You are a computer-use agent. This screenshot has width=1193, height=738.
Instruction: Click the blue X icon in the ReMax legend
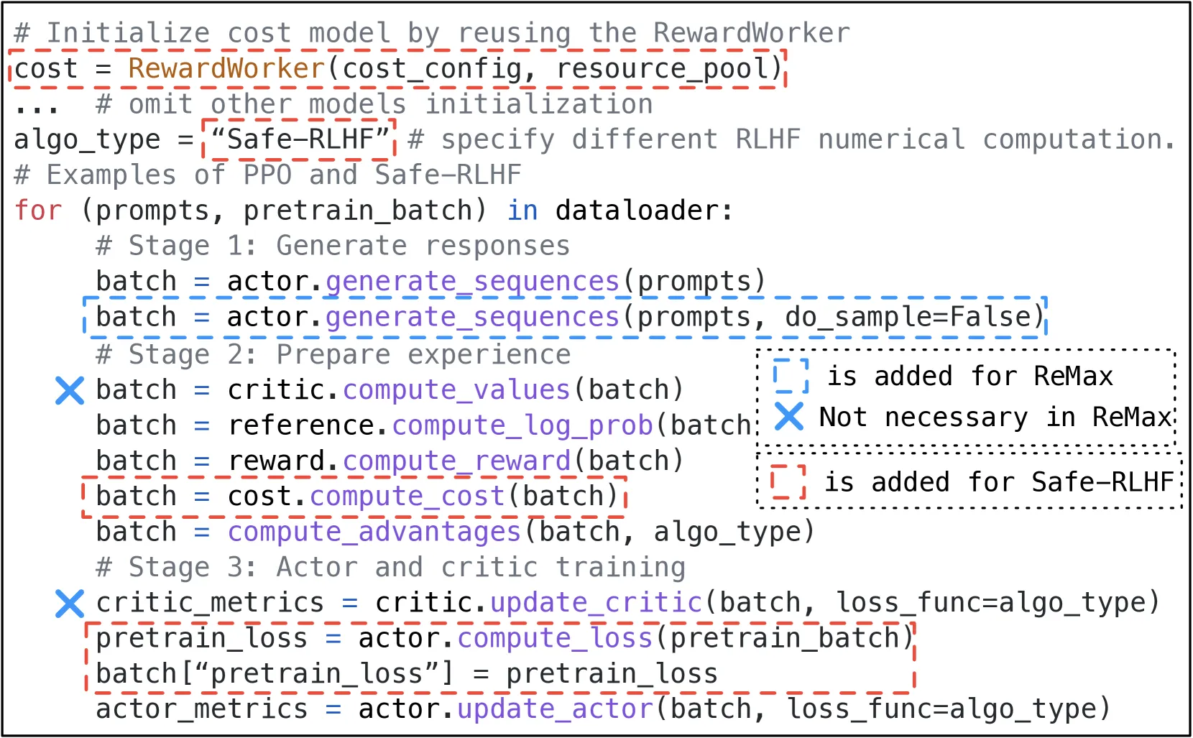tap(789, 416)
